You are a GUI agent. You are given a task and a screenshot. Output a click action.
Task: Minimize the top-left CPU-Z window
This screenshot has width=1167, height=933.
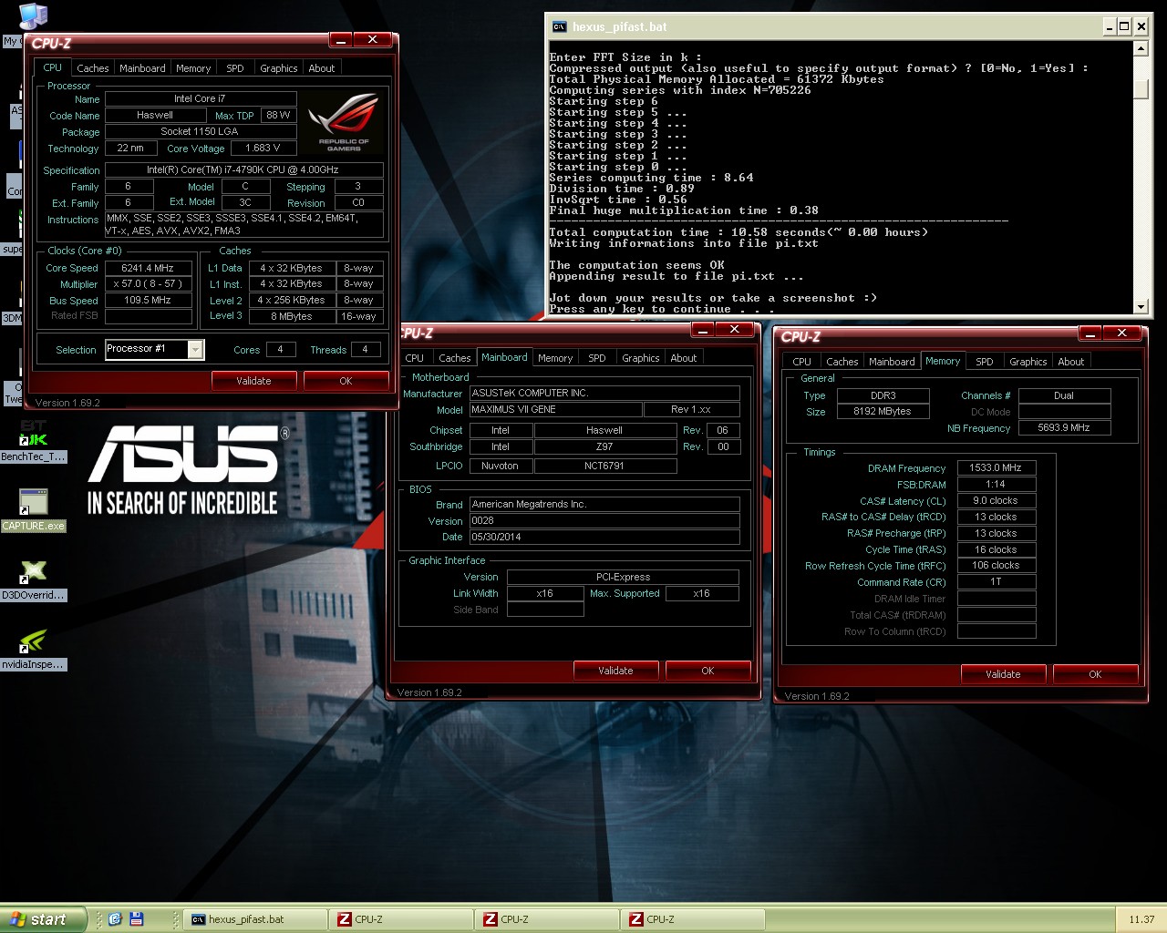(340, 40)
